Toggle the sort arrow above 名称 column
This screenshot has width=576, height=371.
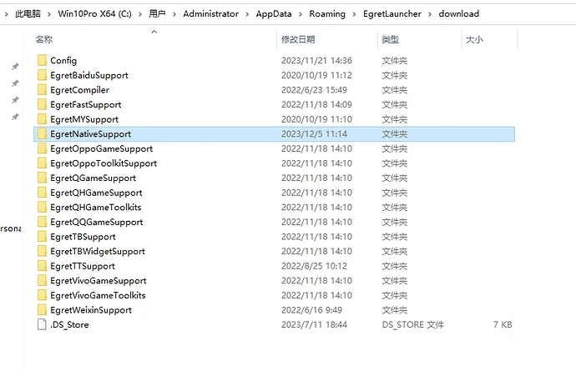[x=154, y=32]
